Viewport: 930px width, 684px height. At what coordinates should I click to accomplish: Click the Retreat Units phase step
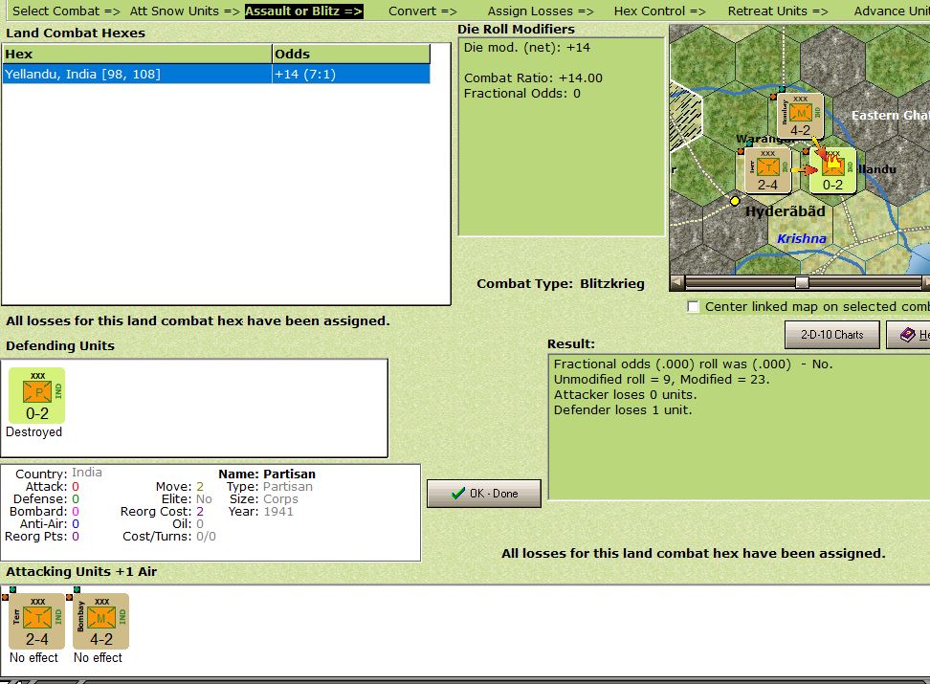click(778, 11)
